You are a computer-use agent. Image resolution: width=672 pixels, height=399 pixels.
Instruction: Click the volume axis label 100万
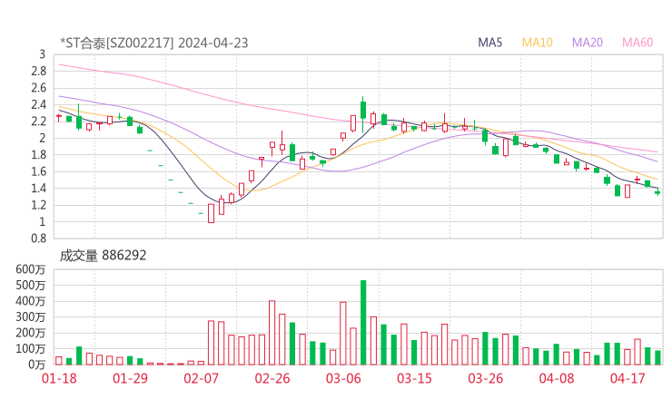31,348
